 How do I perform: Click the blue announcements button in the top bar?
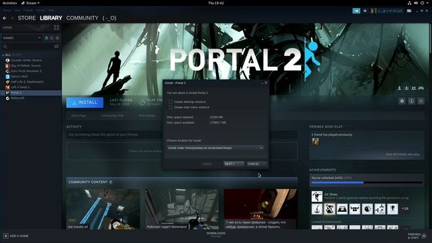click(x=356, y=11)
